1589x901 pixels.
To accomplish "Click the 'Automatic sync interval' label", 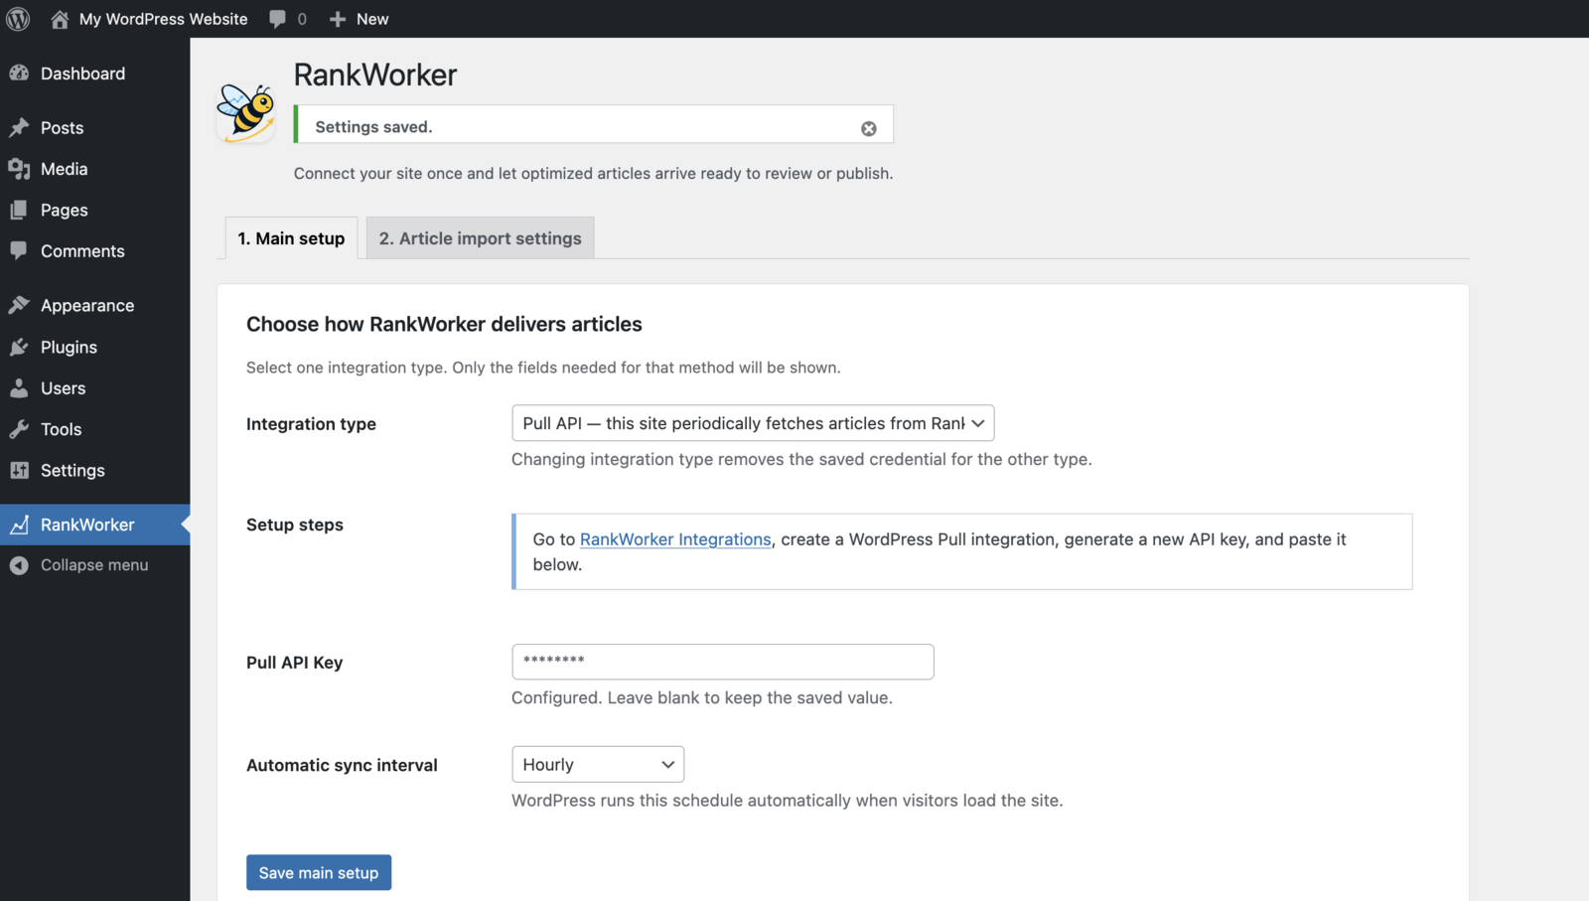I will click(x=342, y=765).
